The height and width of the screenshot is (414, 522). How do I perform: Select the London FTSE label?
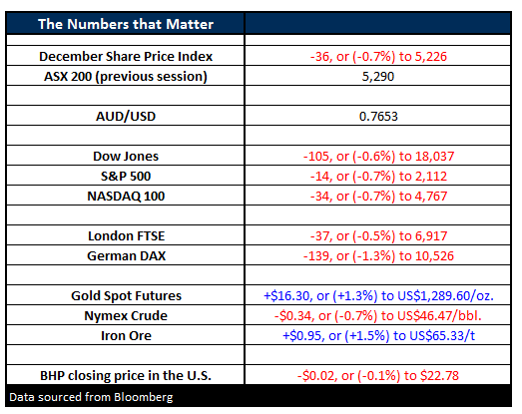(126, 236)
